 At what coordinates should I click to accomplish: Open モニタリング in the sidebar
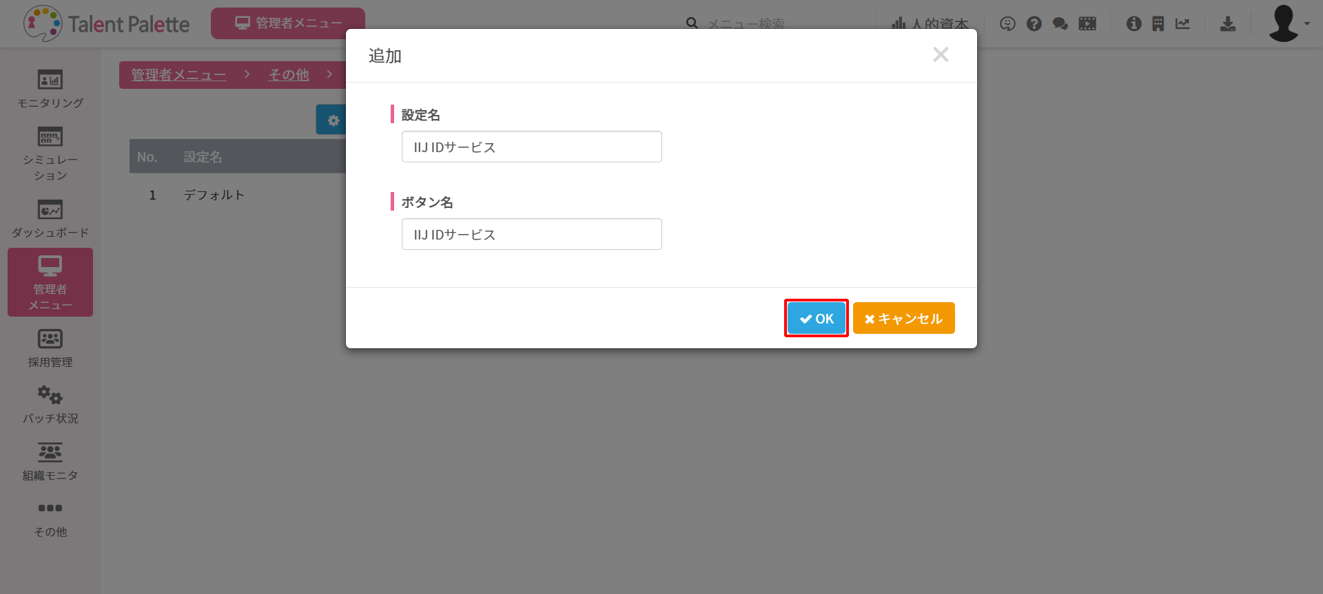(50, 89)
